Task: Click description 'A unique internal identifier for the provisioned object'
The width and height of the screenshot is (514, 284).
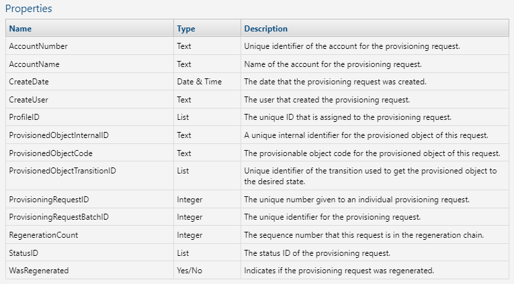Action: click(366, 135)
